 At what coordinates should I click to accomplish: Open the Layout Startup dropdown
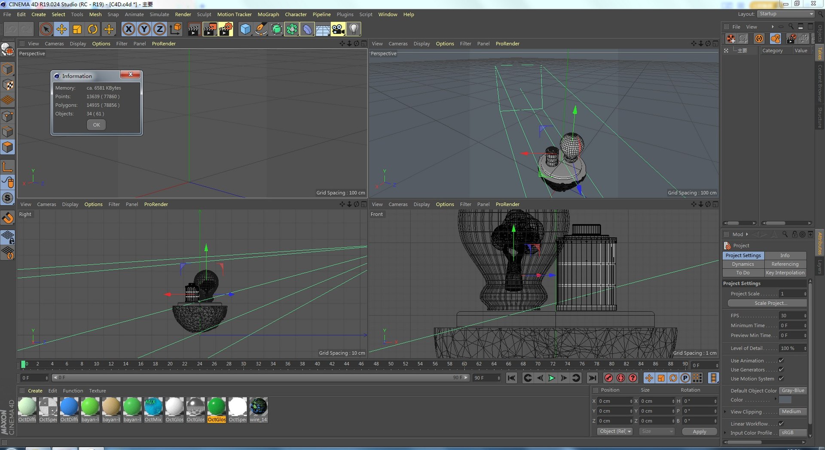[x=786, y=14]
